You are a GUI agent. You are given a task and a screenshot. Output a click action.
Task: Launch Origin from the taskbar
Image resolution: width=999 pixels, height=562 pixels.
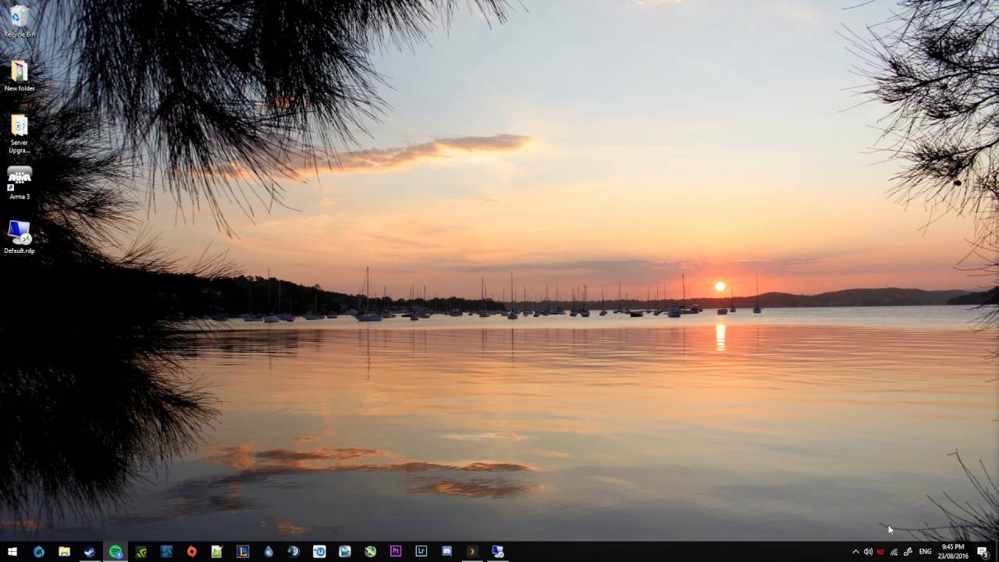pos(191,552)
